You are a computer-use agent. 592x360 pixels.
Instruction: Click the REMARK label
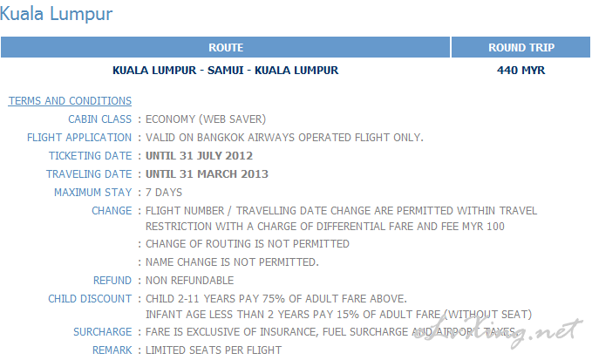coord(112,350)
